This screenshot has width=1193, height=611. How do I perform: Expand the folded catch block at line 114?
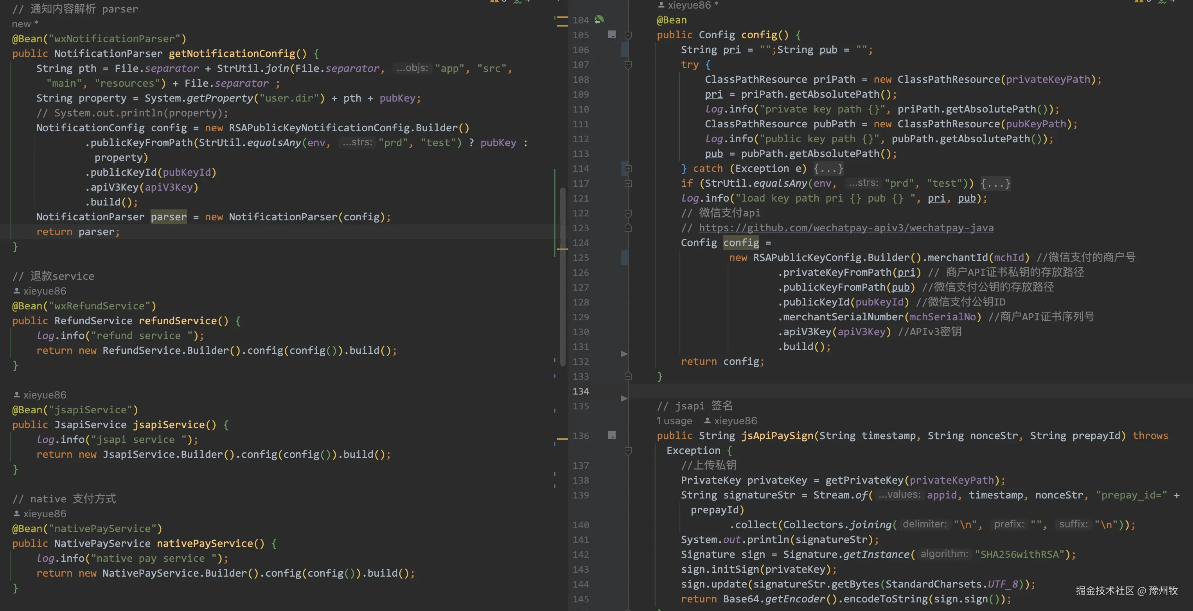tap(628, 169)
